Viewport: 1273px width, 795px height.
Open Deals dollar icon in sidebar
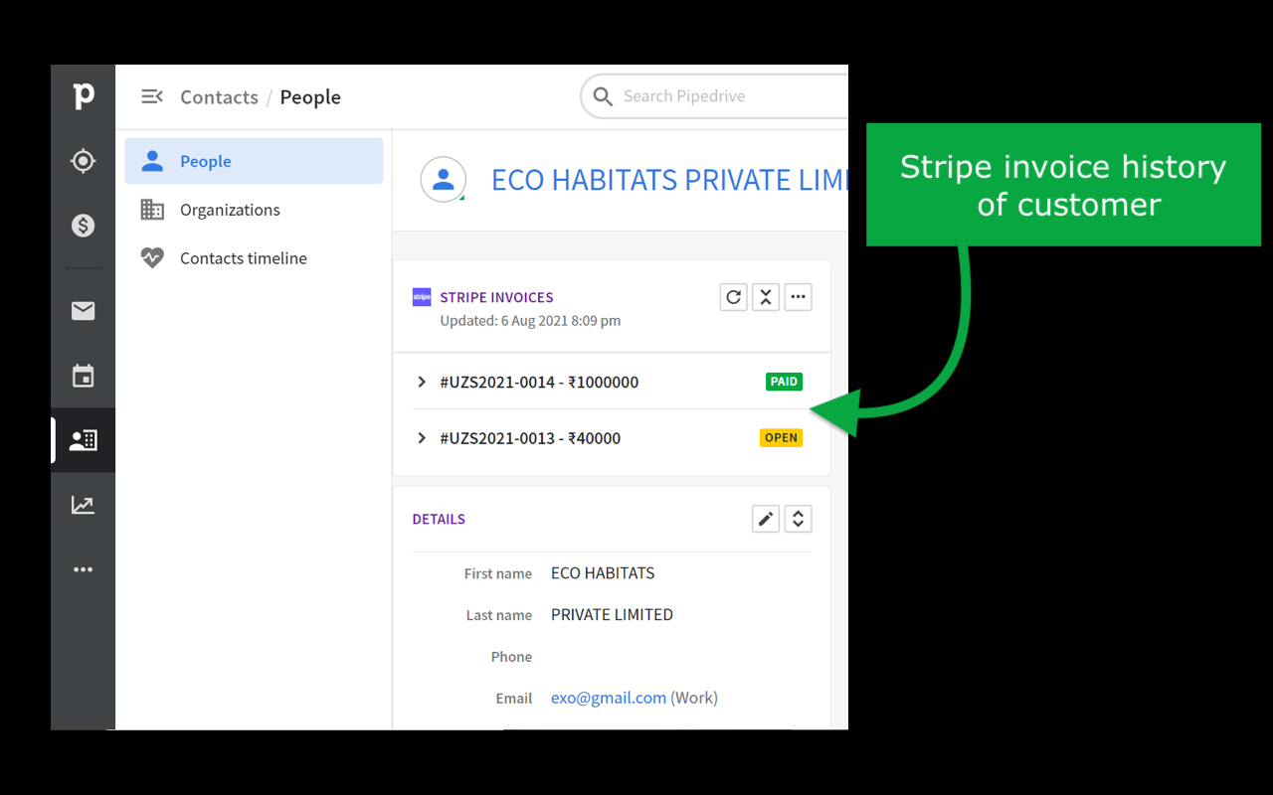tap(84, 226)
